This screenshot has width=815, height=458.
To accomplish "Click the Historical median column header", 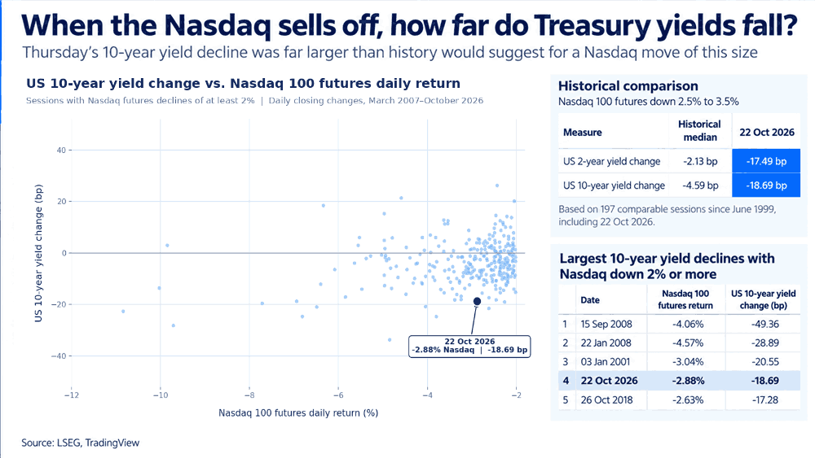I will click(699, 131).
